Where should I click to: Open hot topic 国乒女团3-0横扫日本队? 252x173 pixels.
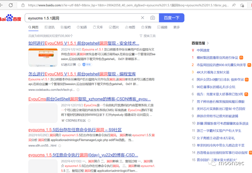pyautogui.click(x=220, y=80)
